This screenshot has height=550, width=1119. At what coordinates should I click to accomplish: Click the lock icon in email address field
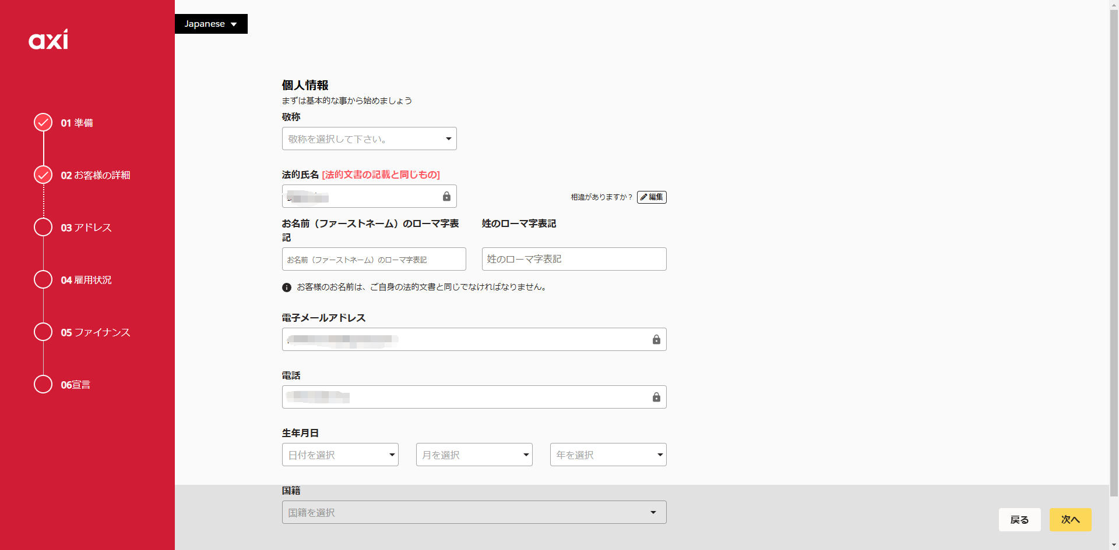click(656, 340)
